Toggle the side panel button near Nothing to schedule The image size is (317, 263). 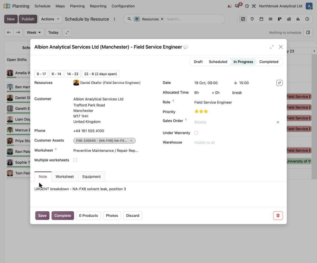pyautogui.click(x=308, y=32)
